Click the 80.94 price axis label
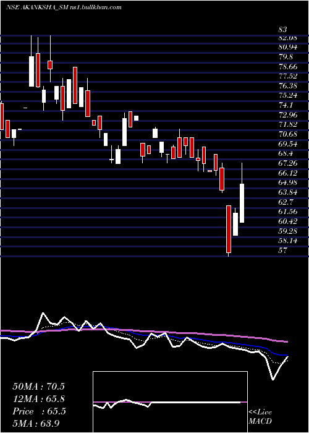The image size is (309, 433). [x=288, y=47]
